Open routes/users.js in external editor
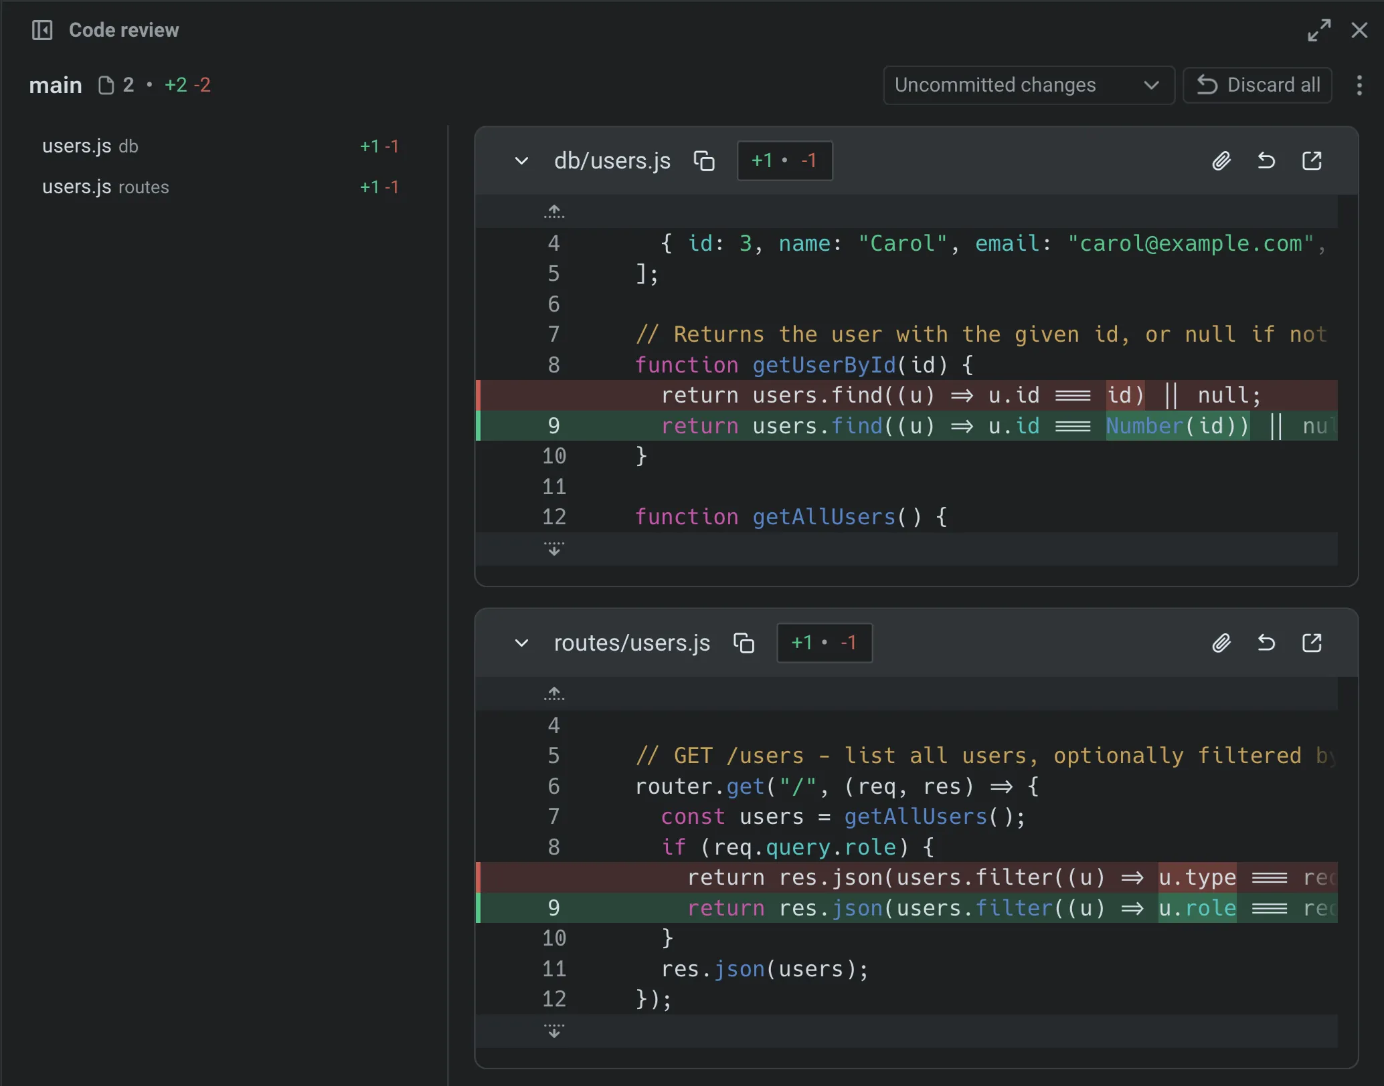The height and width of the screenshot is (1086, 1384). pos(1312,643)
